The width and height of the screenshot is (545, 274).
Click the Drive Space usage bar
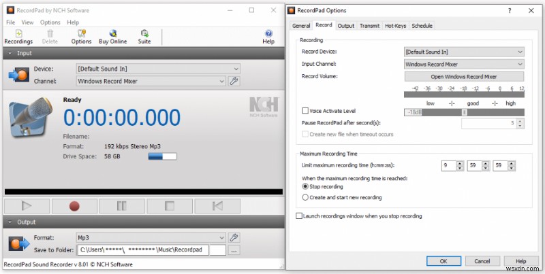coord(162,156)
